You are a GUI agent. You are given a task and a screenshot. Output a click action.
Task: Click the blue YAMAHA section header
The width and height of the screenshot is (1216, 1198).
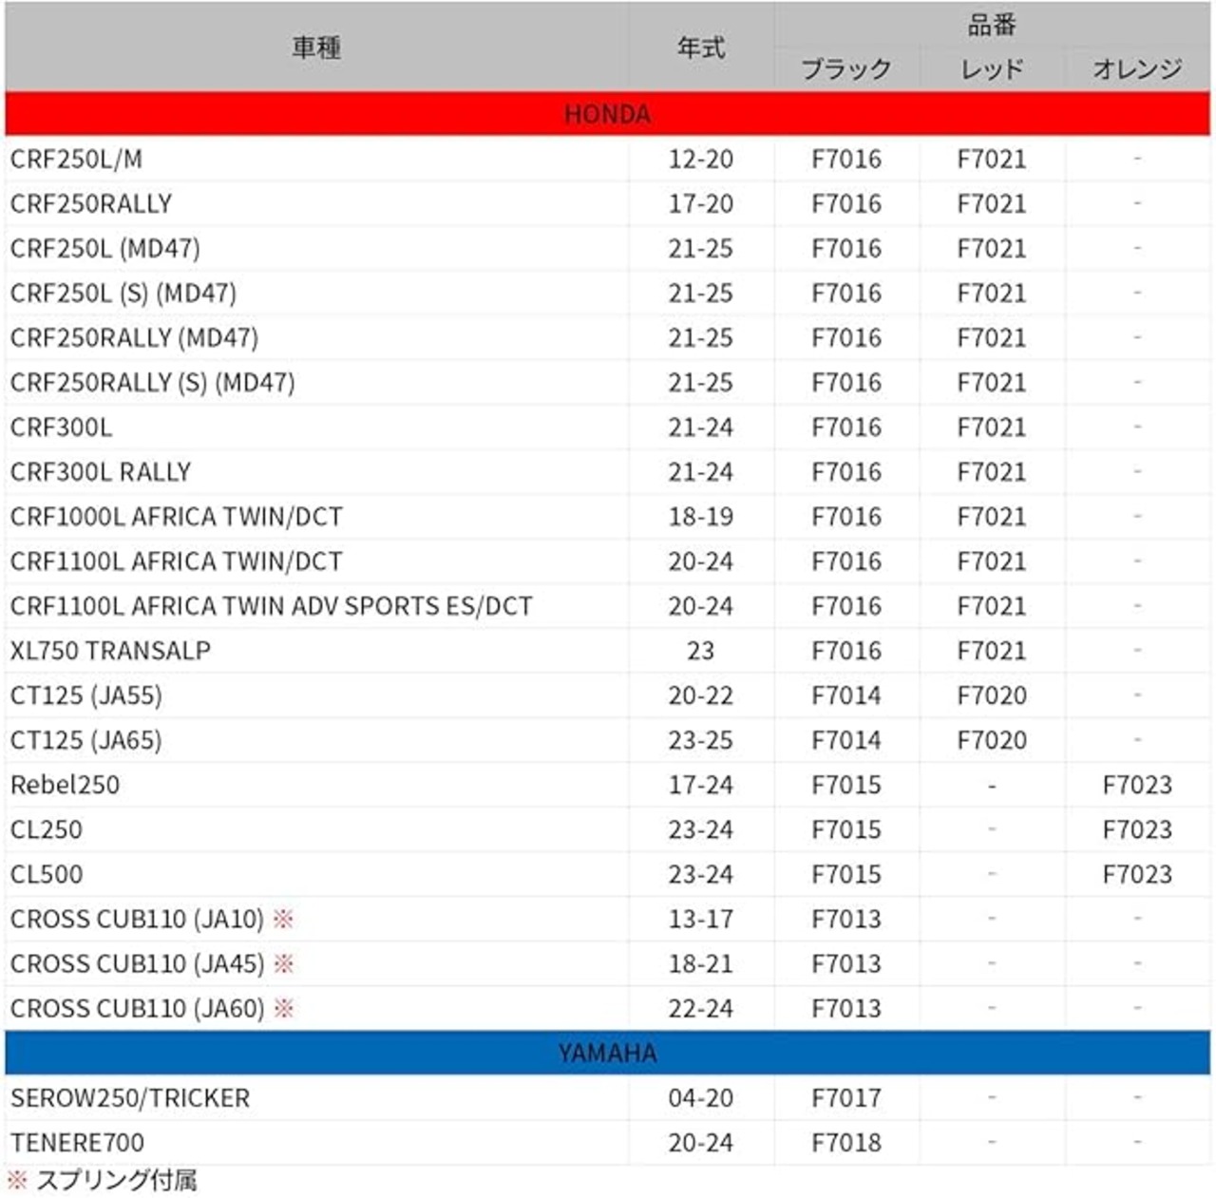pos(607,1053)
